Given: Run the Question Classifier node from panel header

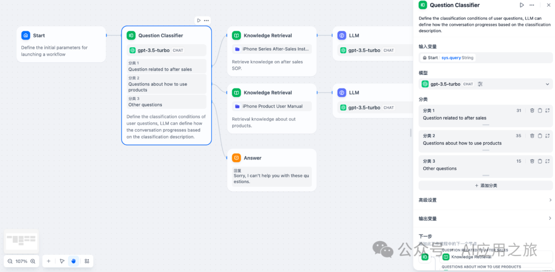Looking at the screenshot, I should click(522, 5).
